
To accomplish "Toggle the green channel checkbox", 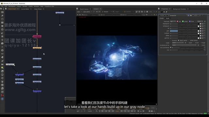I will coord(183,21).
